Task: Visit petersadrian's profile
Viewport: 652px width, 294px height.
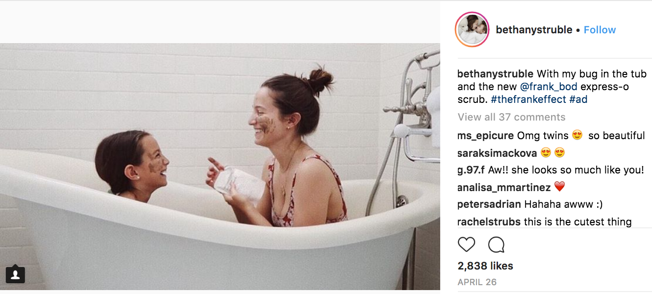Action: tap(489, 204)
